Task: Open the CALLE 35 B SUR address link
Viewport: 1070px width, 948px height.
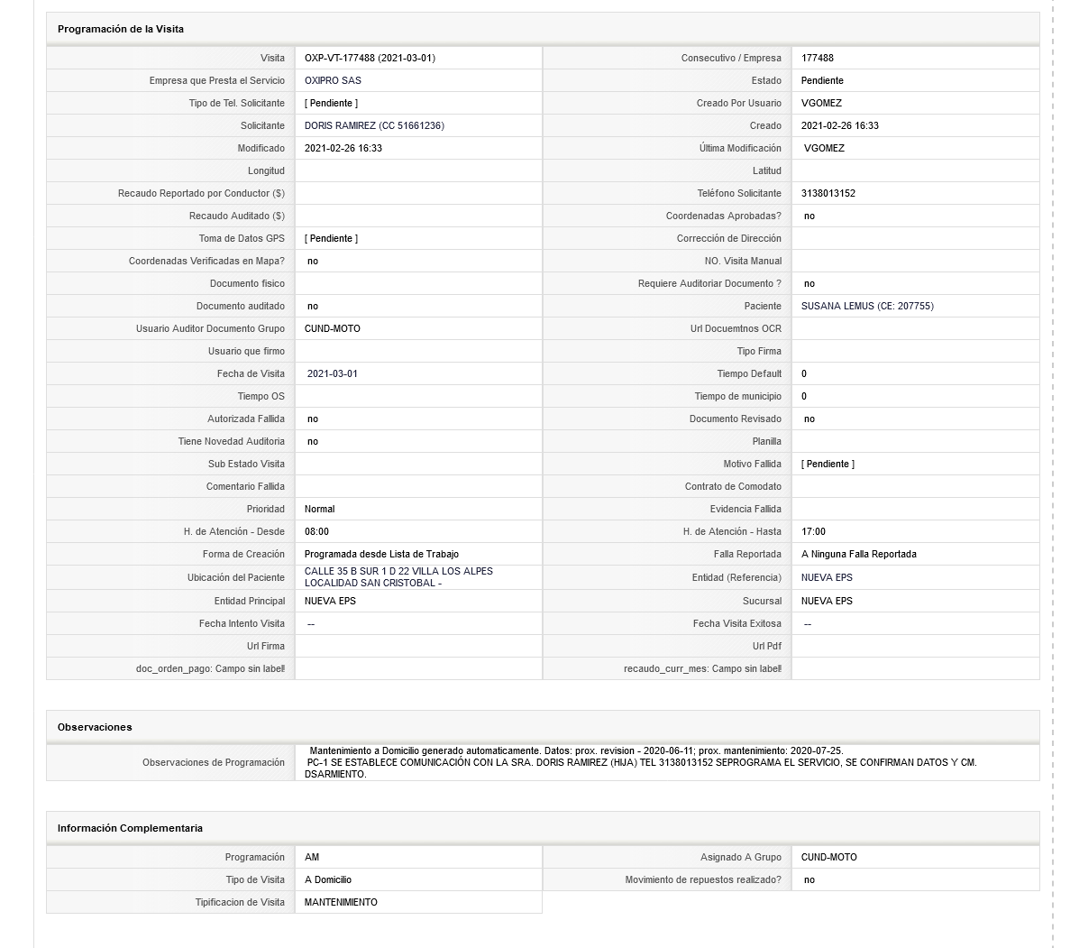Action: (398, 577)
